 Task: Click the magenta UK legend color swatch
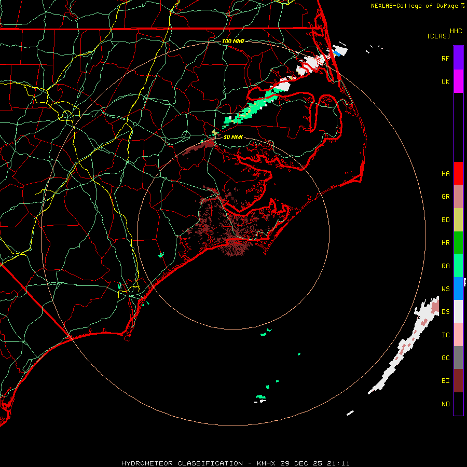tap(458, 81)
